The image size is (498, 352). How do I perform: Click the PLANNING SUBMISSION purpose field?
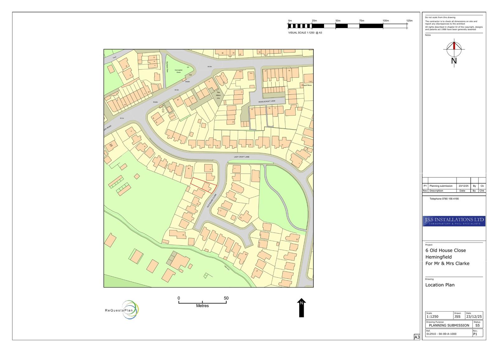click(x=449, y=325)
